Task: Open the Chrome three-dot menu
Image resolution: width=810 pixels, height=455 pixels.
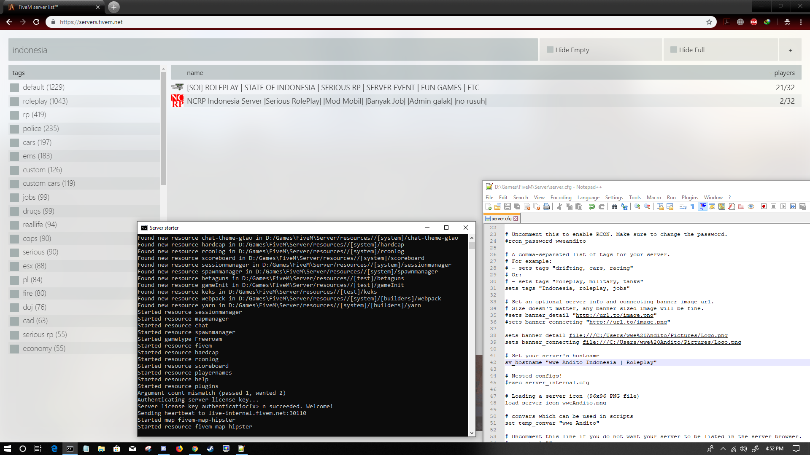Action: pos(801,22)
